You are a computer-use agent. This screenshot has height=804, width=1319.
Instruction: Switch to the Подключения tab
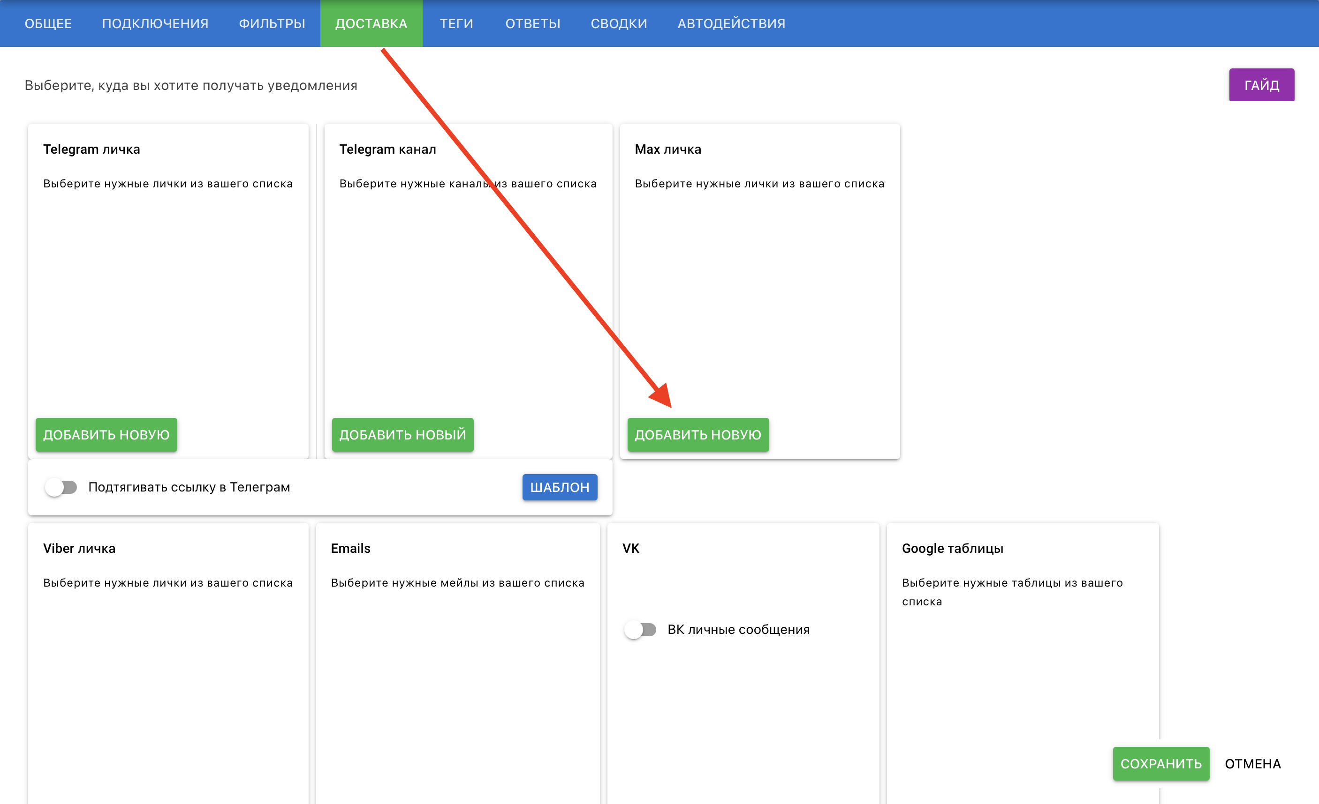[155, 23]
